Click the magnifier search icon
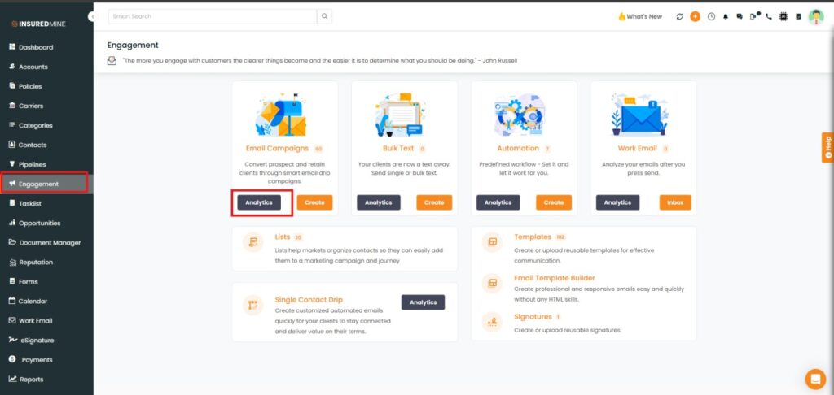834x395 pixels. pos(324,16)
